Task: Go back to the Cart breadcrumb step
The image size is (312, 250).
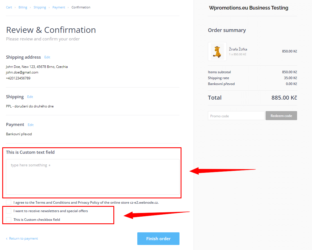Action: click(x=9, y=7)
